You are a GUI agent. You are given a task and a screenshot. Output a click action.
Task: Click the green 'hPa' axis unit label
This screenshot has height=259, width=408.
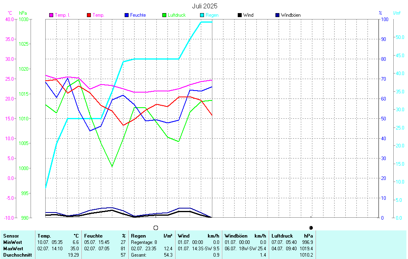(x=23, y=13)
